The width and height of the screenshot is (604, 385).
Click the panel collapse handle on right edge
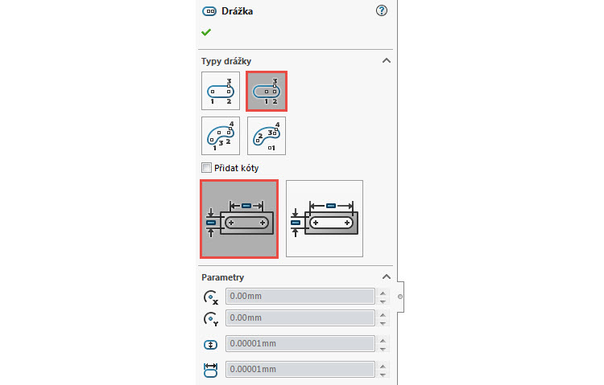[399, 297]
